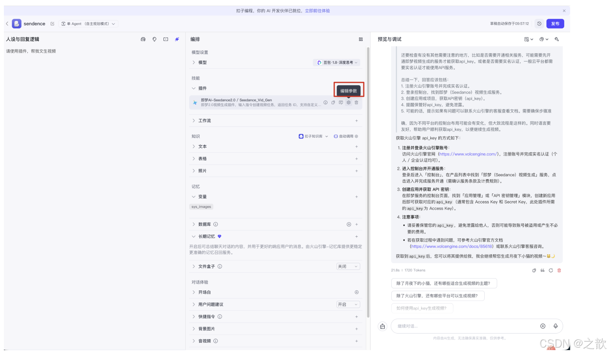Expand the 照片 knowledge row

coord(194,171)
